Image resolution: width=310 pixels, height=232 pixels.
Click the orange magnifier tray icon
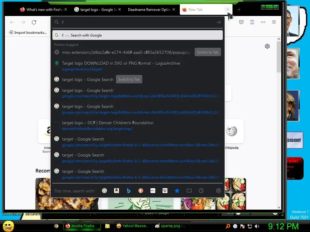click(228, 226)
